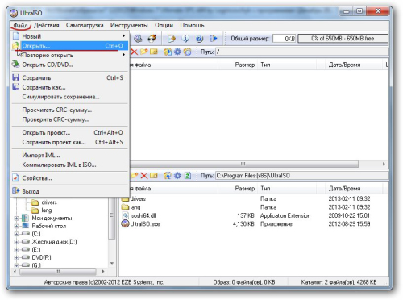The height and width of the screenshot is (300, 403).
Task: Select Открыть проект... entry
Action: tap(70, 132)
